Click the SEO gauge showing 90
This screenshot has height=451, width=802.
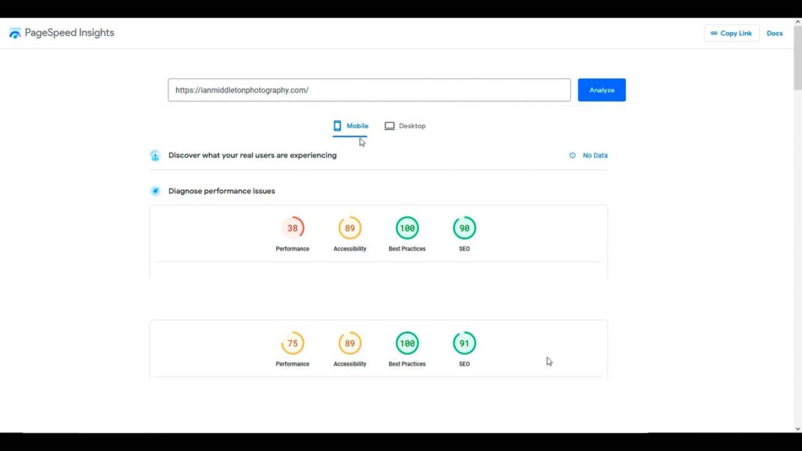point(464,228)
